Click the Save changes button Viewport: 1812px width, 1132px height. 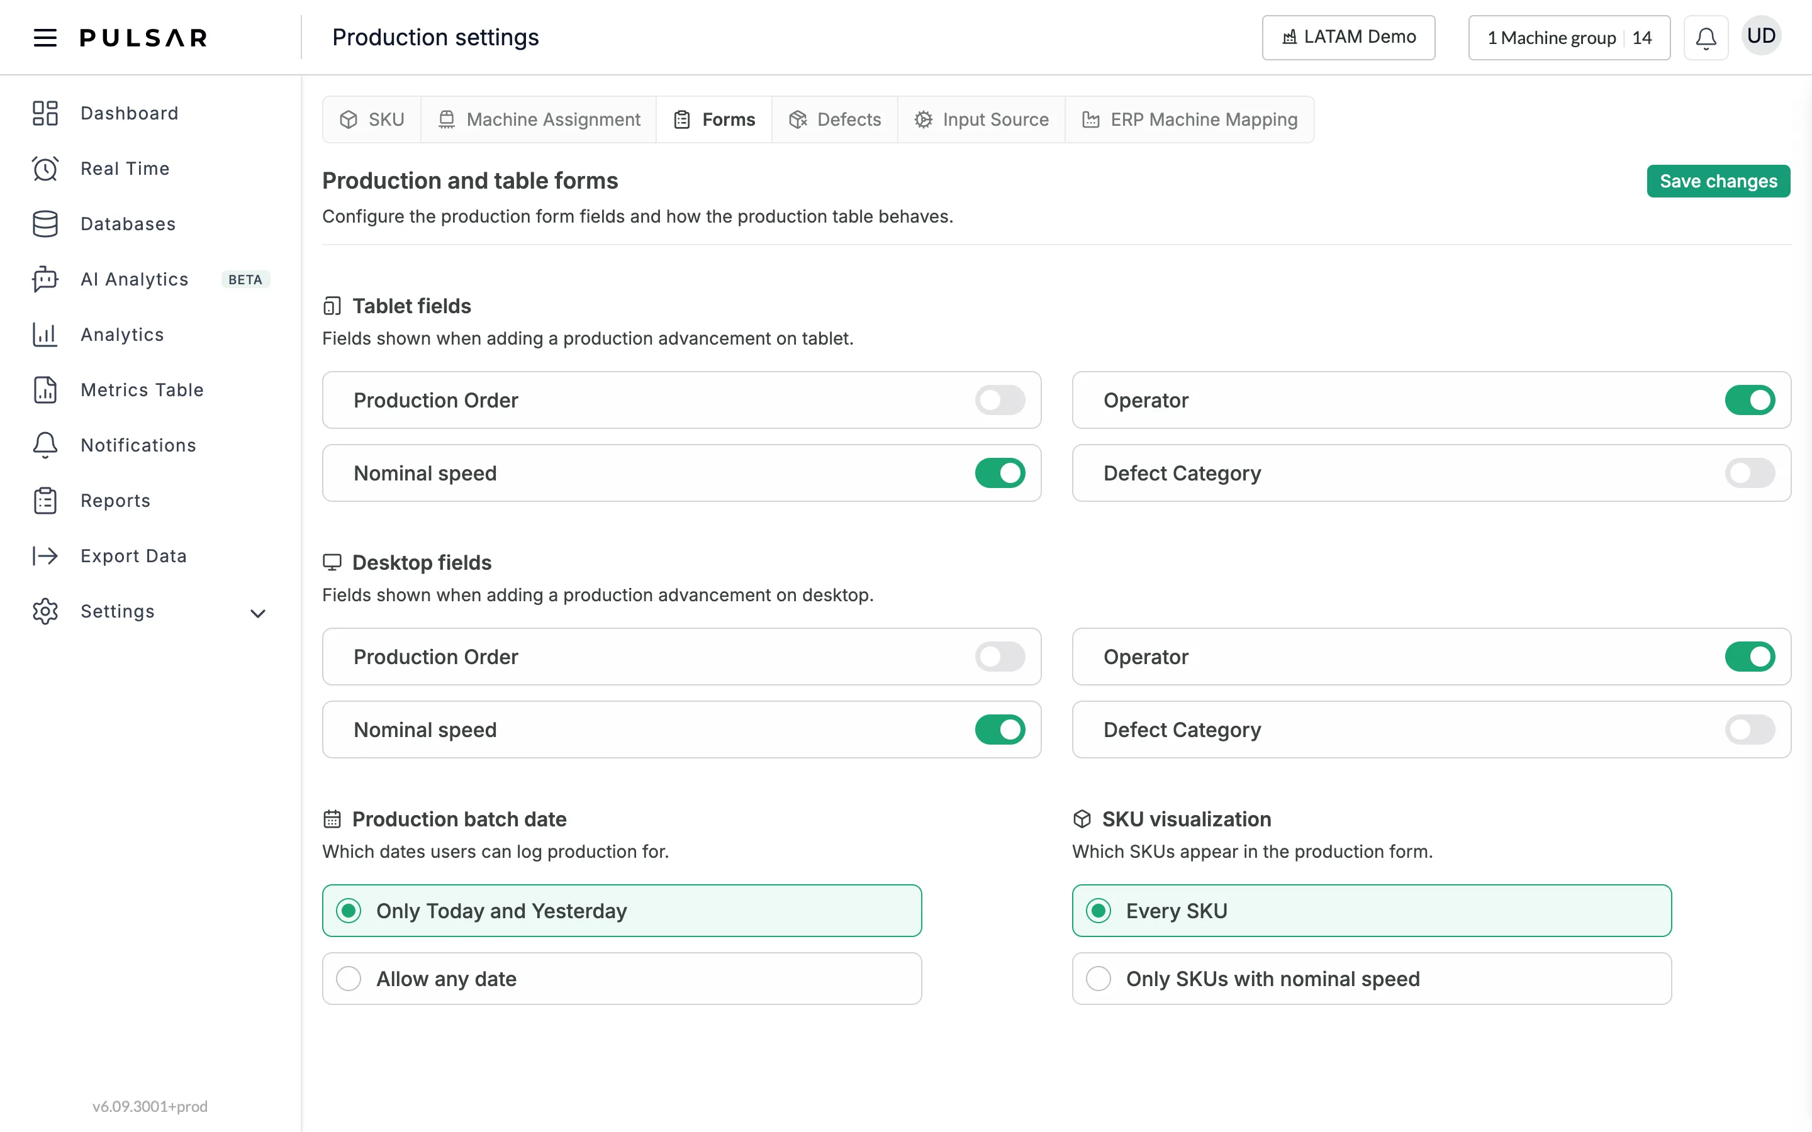1718,181
